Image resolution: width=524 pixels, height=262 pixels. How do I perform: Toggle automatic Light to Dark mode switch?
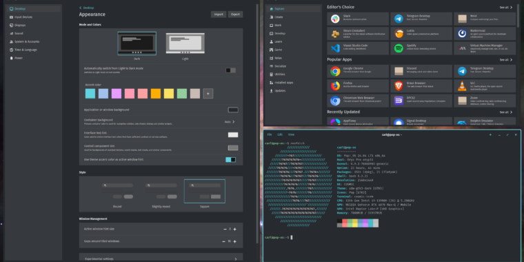230,70
